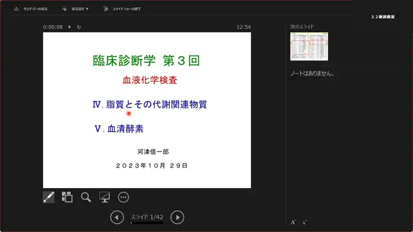Click the slide progress bar

coord(147,223)
